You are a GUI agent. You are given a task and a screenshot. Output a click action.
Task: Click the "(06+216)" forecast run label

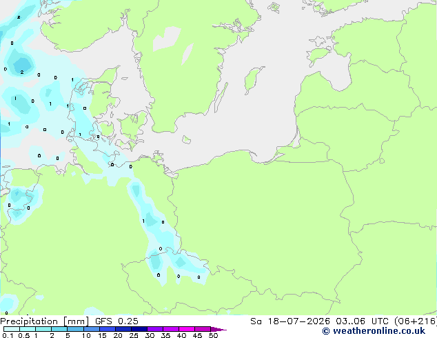pyautogui.click(x=416, y=321)
